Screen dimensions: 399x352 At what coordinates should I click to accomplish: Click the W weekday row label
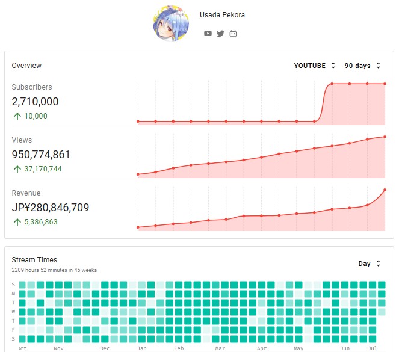13,312
